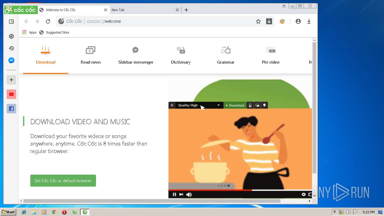Open Internet Explorer from taskbar
This screenshot has width=384, height=216.
pos(24,212)
